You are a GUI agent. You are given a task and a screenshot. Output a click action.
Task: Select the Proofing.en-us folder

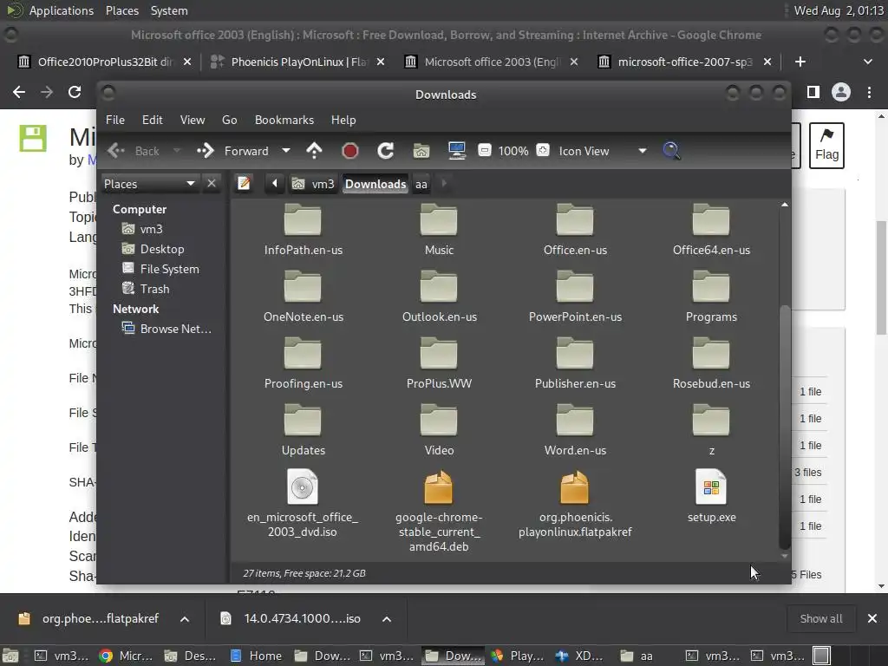pyautogui.click(x=303, y=363)
